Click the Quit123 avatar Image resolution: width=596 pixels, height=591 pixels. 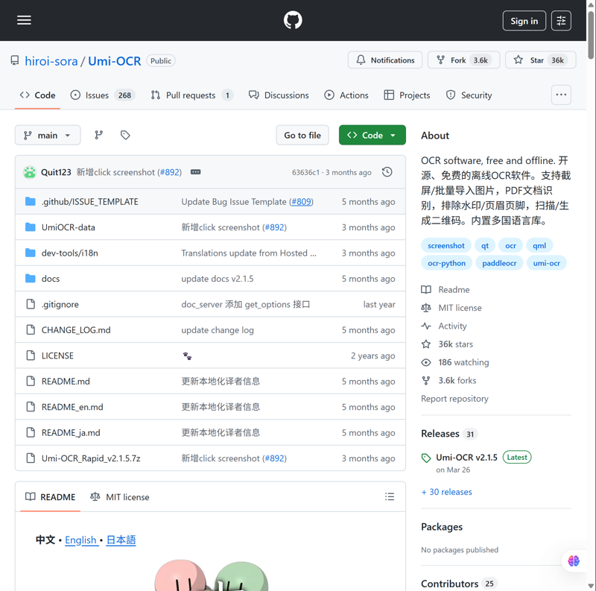coord(30,172)
